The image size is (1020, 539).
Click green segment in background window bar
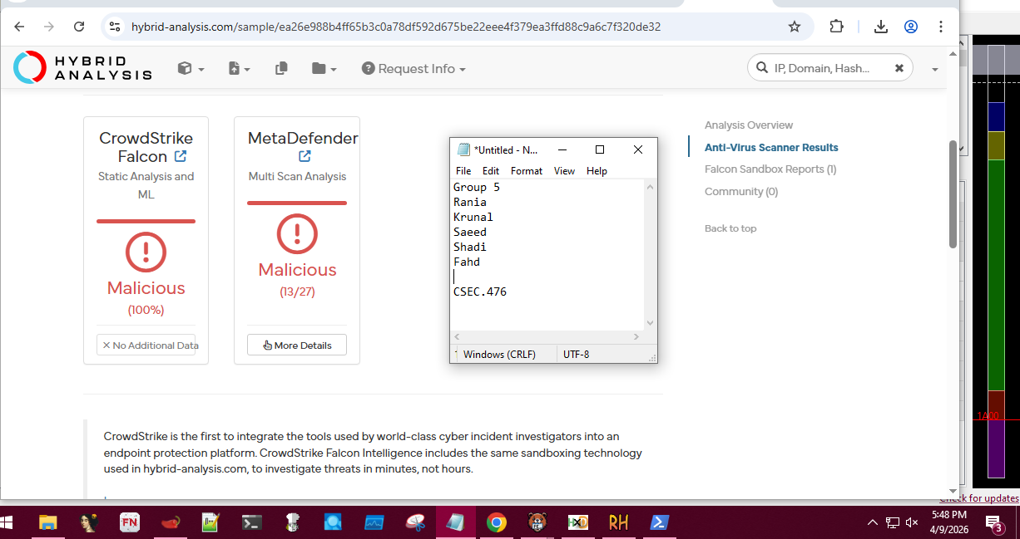pos(996,274)
